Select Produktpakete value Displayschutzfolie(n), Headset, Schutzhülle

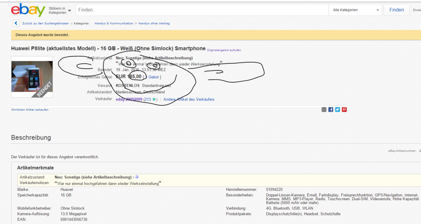click(303, 214)
